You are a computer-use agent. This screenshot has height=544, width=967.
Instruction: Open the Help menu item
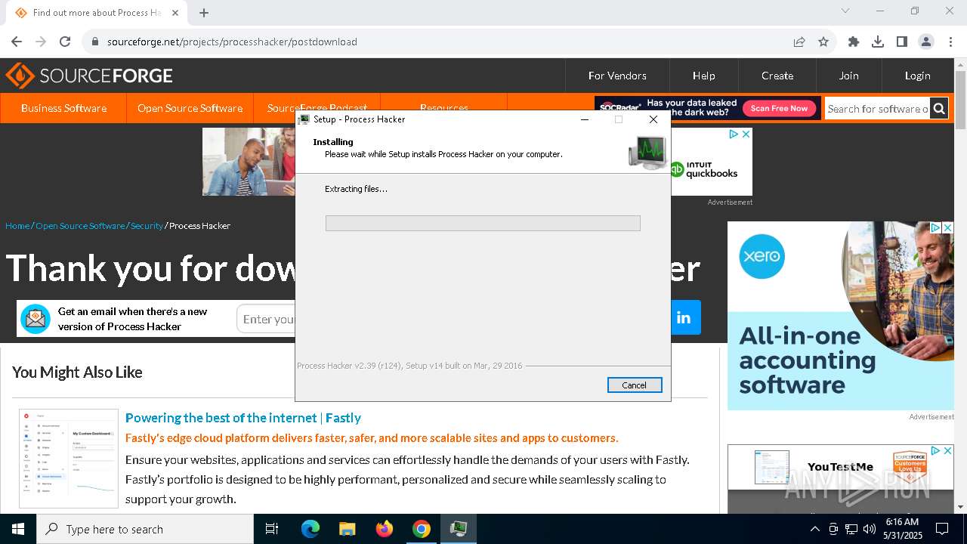(x=704, y=76)
